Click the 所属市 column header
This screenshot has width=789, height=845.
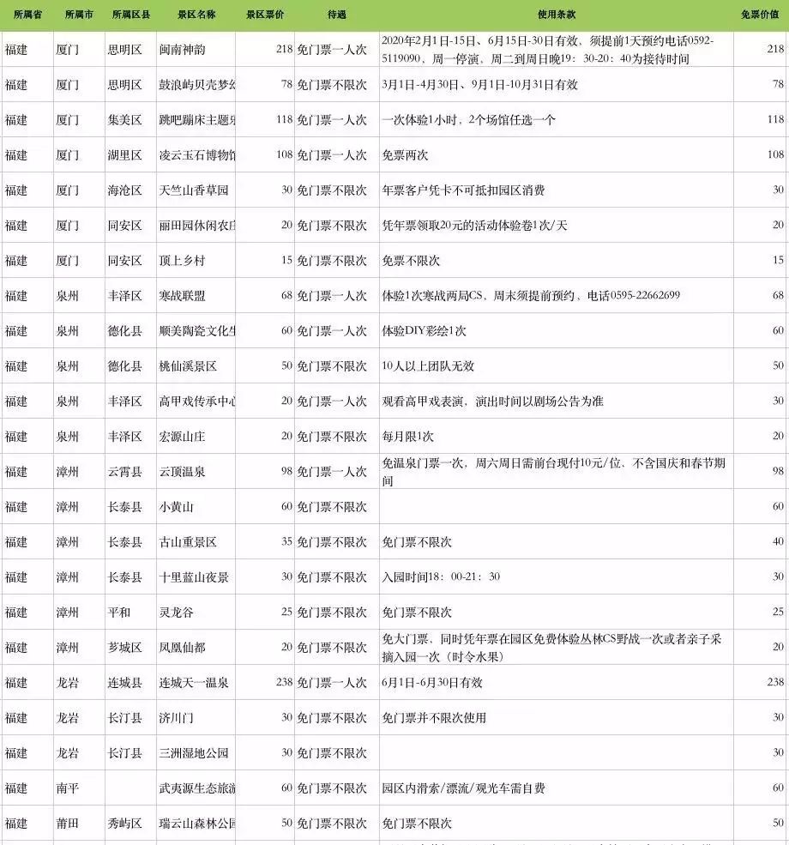pos(79,15)
